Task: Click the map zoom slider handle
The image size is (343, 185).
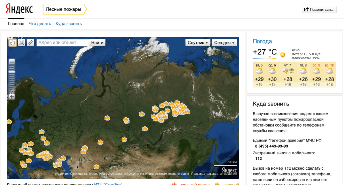Action: click(12, 71)
